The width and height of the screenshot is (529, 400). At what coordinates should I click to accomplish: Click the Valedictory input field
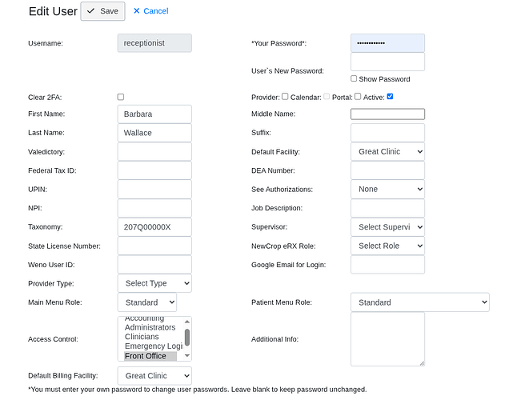click(x=154, y=152)
